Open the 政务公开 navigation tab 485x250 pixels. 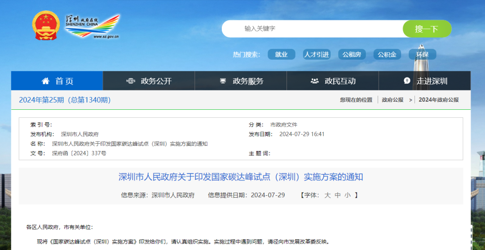coord(149,81)
